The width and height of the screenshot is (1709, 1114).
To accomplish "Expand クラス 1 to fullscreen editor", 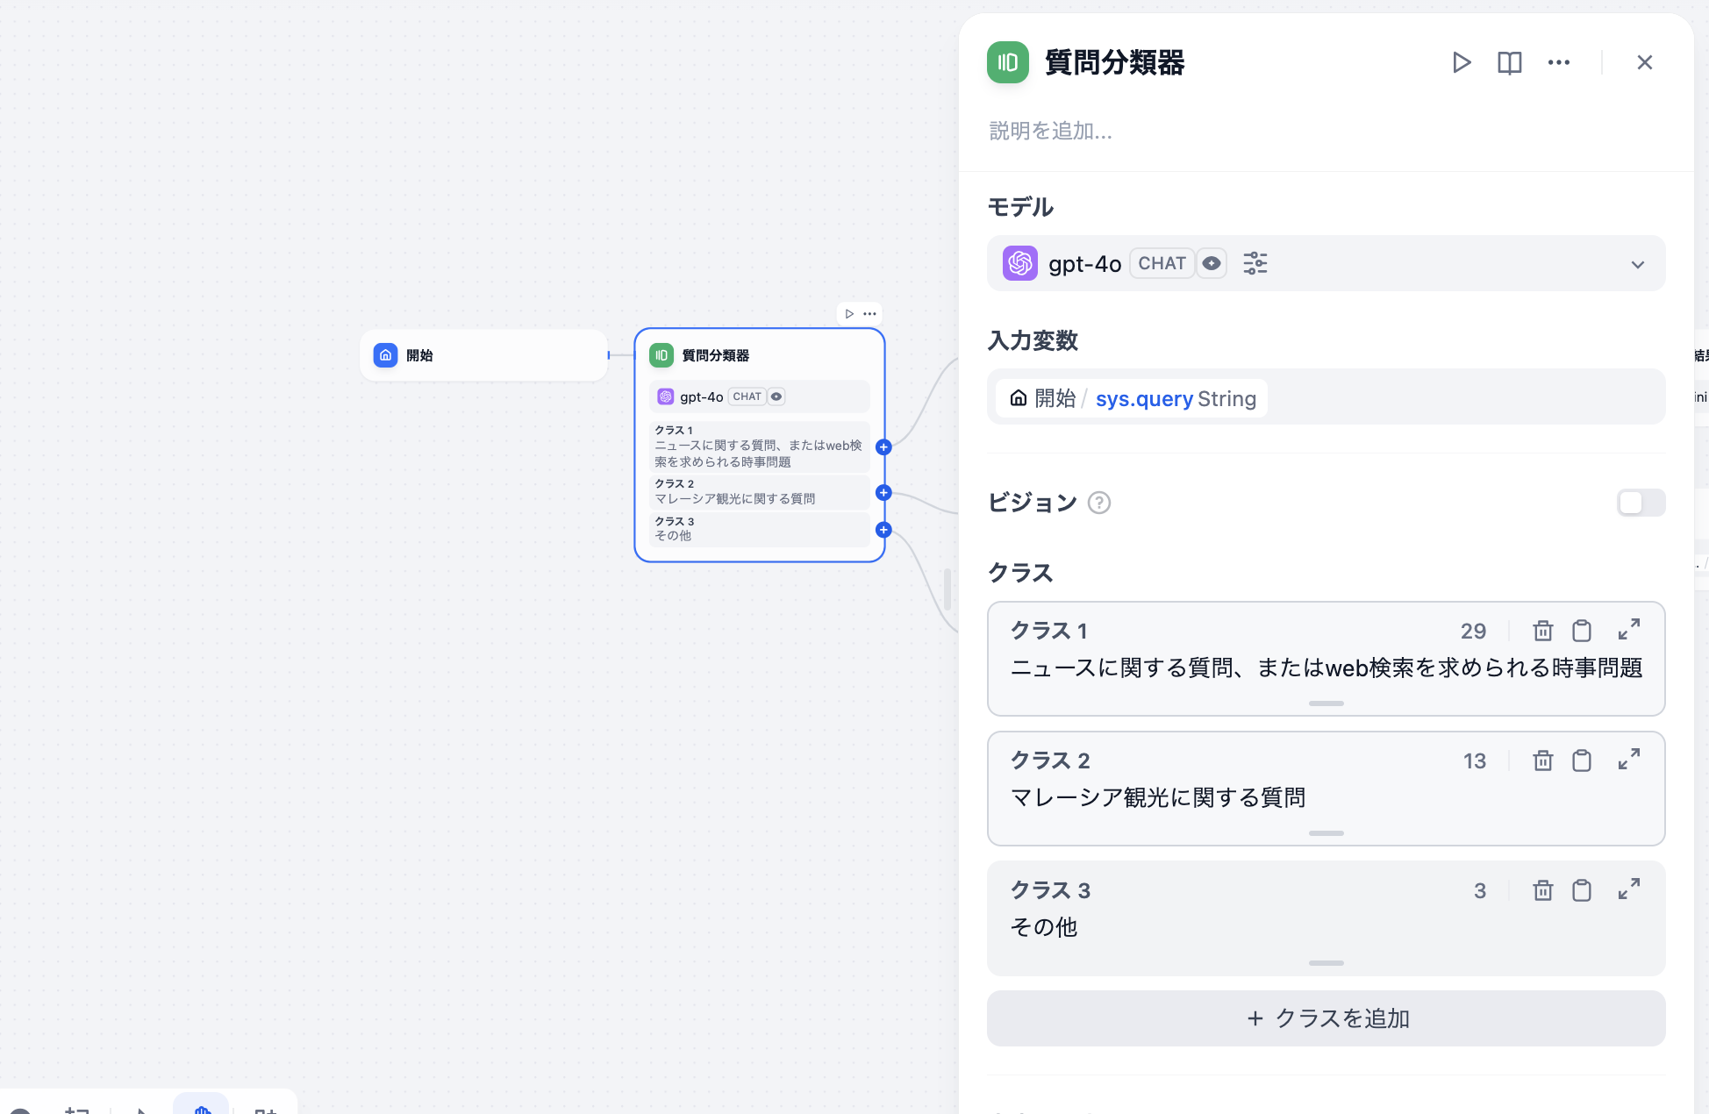I will pos(1628,630).
